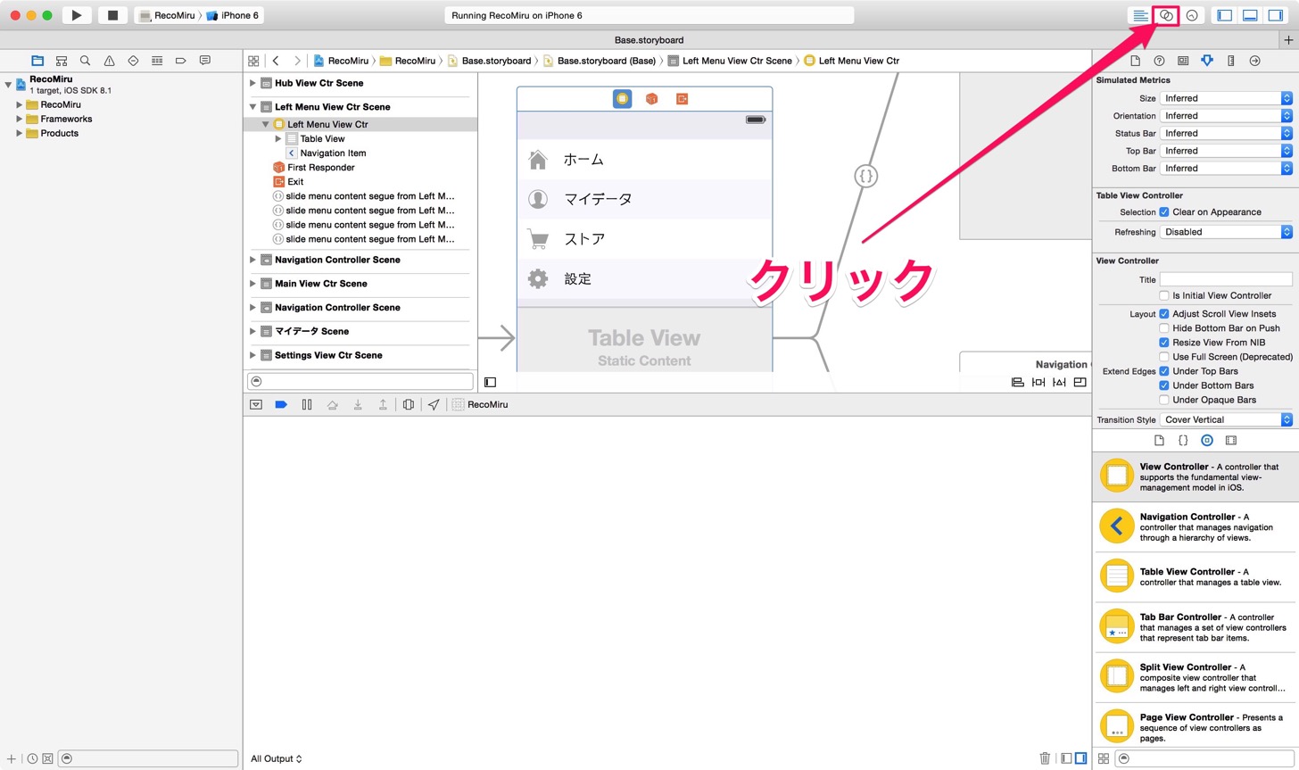The height and width of the screenshot is (770, 1299).
Task: Click Debug view hierarchy button
Action: tap(408, 404)
